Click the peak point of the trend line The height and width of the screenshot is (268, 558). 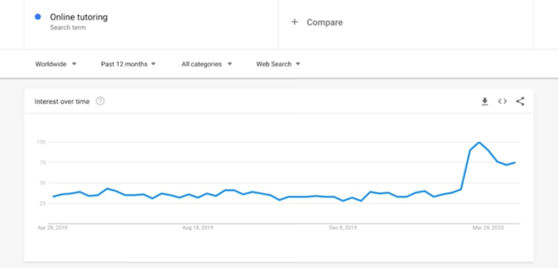[479, 143]
